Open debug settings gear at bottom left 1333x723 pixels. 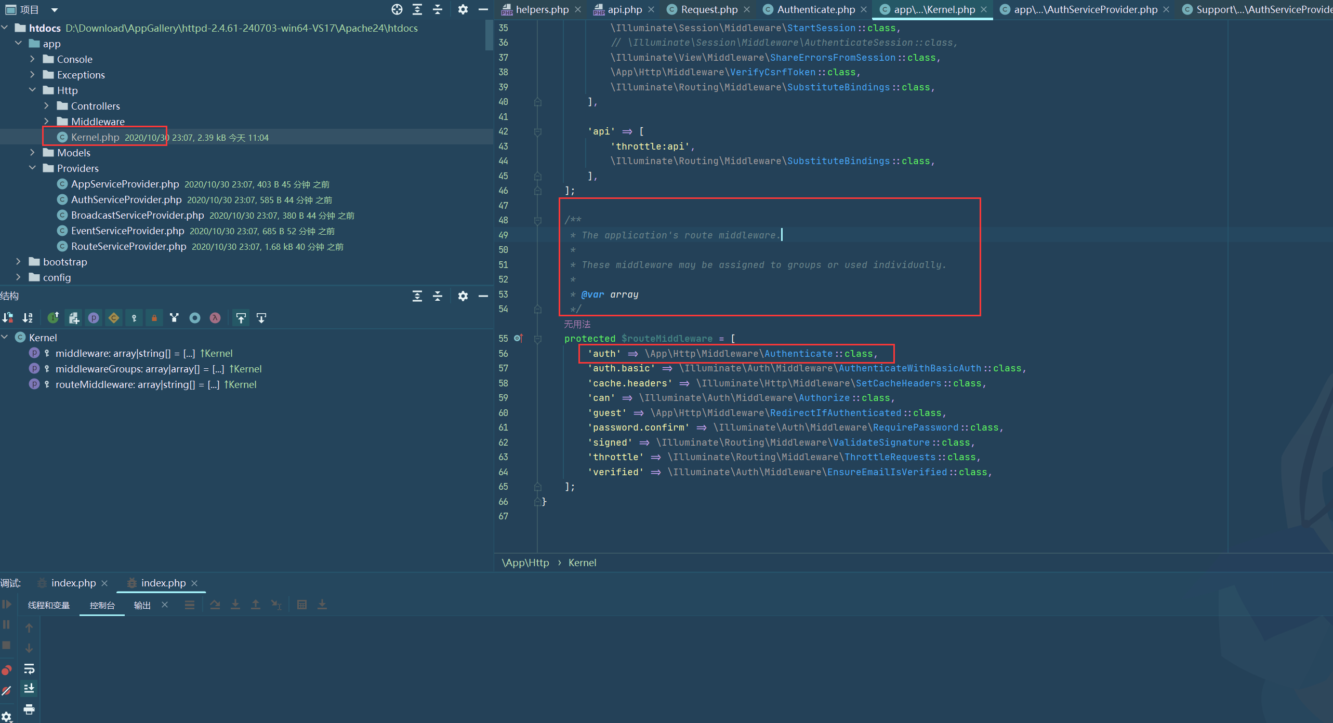[7, 716]
